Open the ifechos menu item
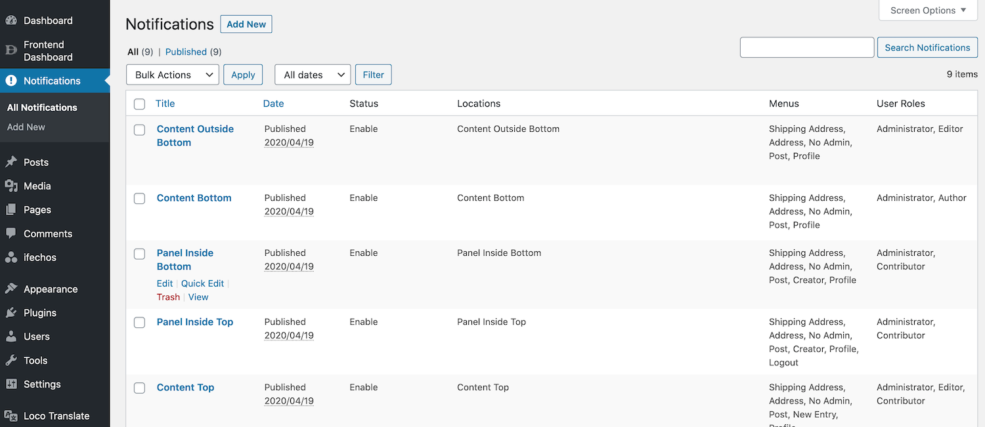The image size is (985, 427). pos(55,257)
